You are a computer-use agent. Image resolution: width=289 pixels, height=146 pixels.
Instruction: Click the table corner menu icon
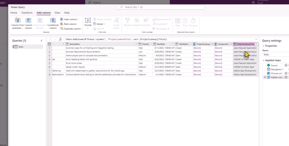pyautogui.click(x=49, y=44)
